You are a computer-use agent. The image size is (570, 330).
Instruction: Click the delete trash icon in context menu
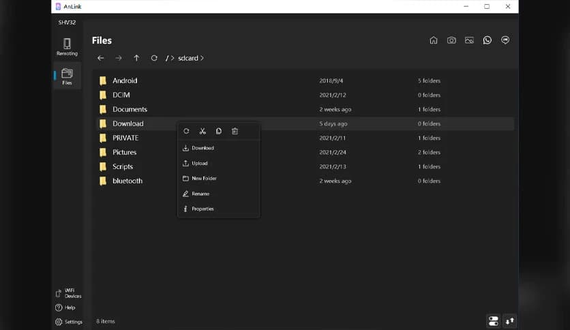click(x=235, y=131)
